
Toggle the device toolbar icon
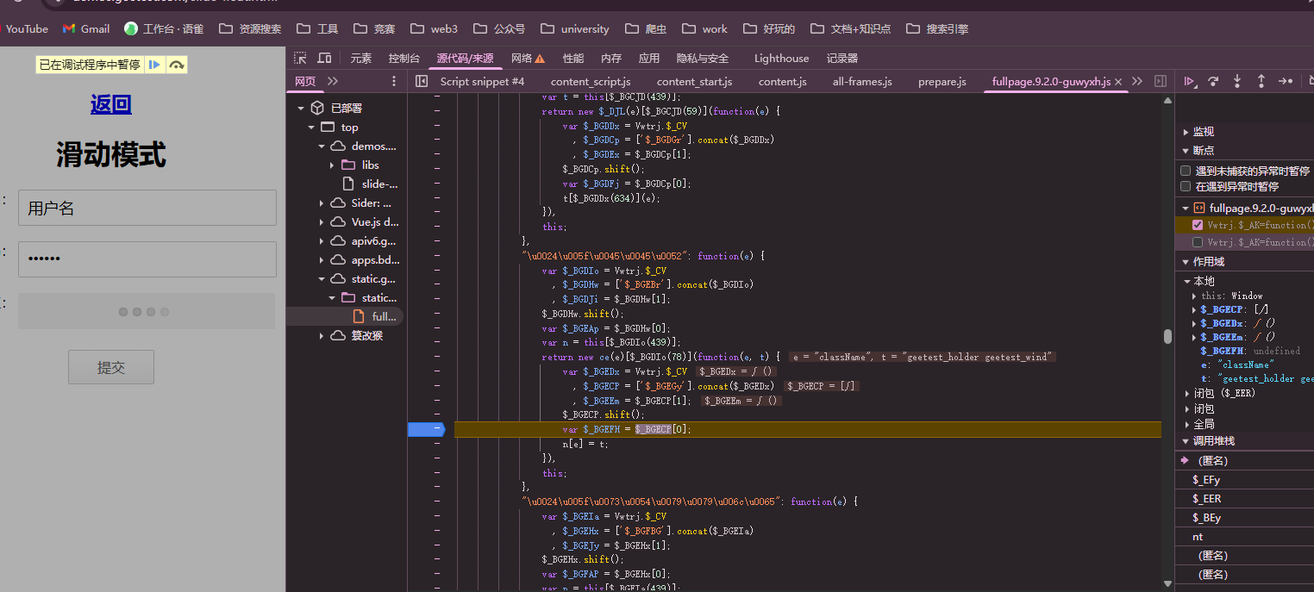(x=324, y=59)
